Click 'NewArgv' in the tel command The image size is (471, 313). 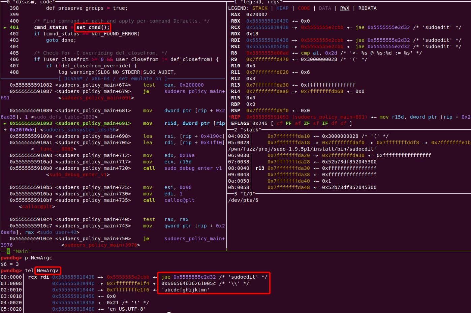coord(48,271)
